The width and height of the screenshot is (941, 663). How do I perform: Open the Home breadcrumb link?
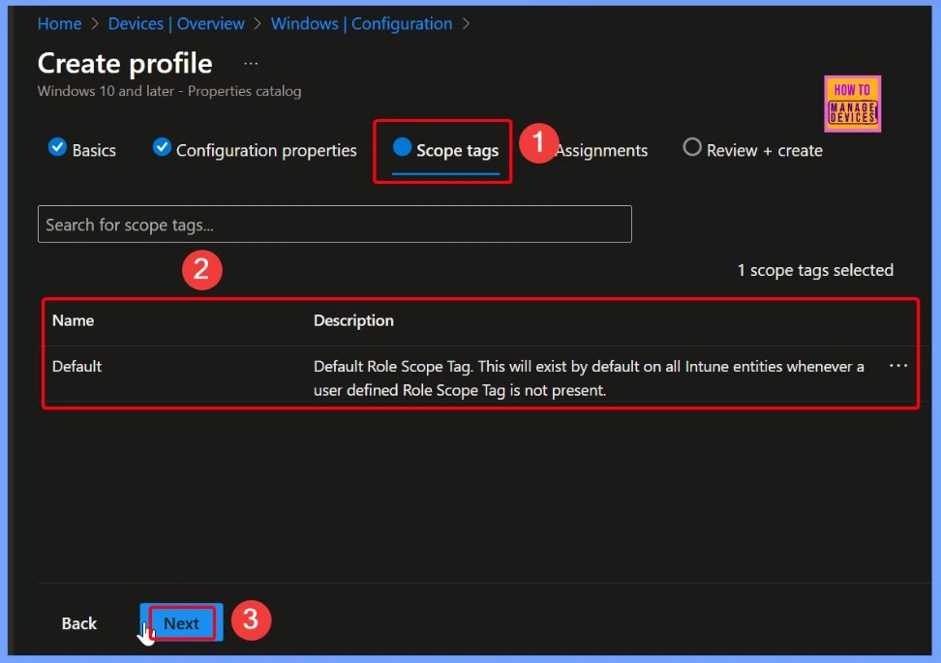point(59,23)
